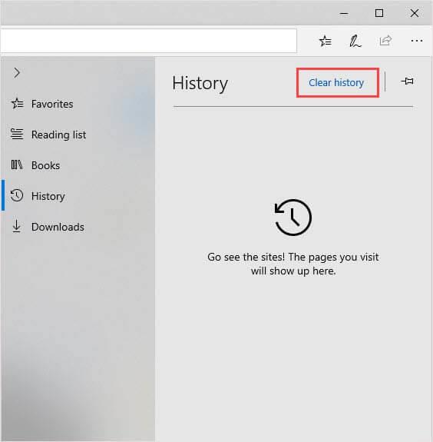
Task: Click the History pane heading text
Action: (x=200, y=84)
